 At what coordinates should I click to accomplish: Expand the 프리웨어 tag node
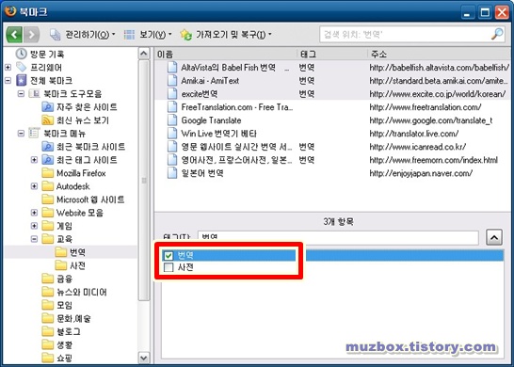click(x=8, y=67)
